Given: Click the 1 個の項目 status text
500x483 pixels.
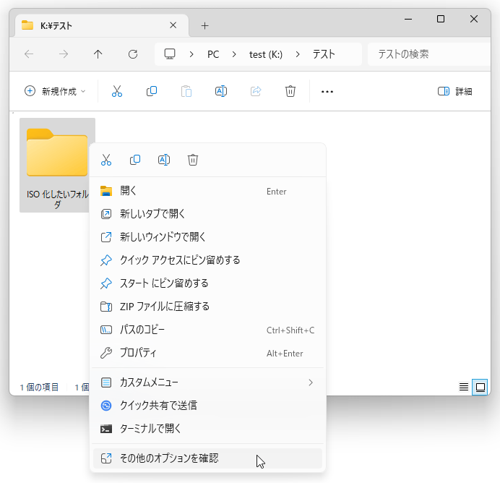Looking at the screenshot, I should (x=39, y=388).
